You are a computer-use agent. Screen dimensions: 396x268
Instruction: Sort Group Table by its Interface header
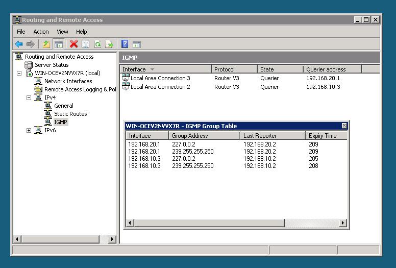click(x=147, y=136)
